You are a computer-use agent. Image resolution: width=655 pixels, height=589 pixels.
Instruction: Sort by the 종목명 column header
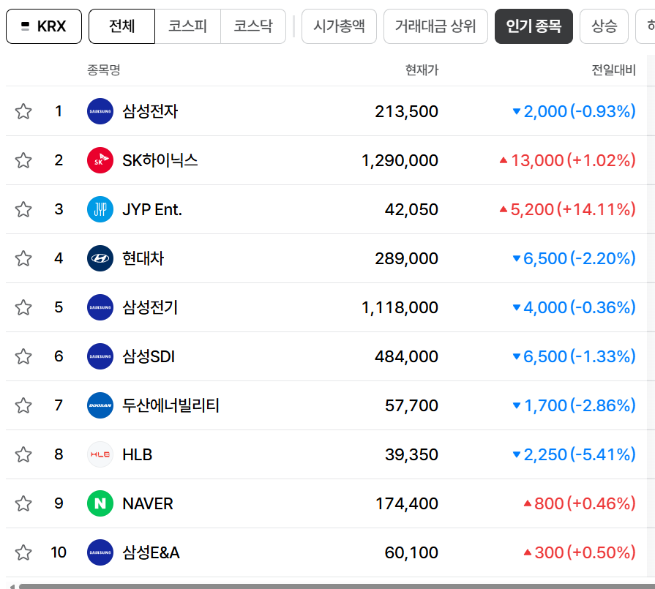tap(104, 70)
